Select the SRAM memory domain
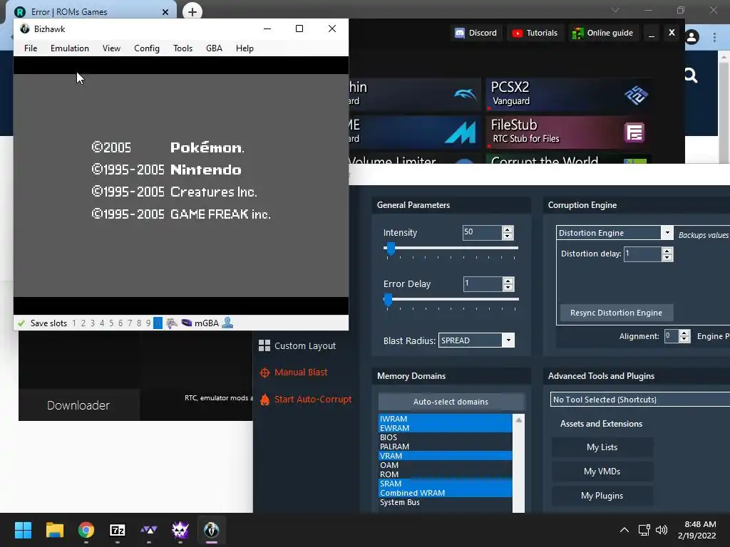730x547 pixels. 446,484
